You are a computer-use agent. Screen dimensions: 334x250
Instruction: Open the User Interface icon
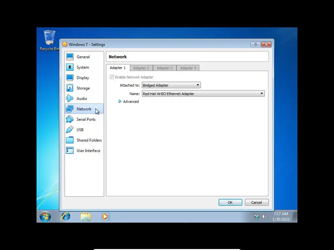pyautogui.click(x=70, y=150)
